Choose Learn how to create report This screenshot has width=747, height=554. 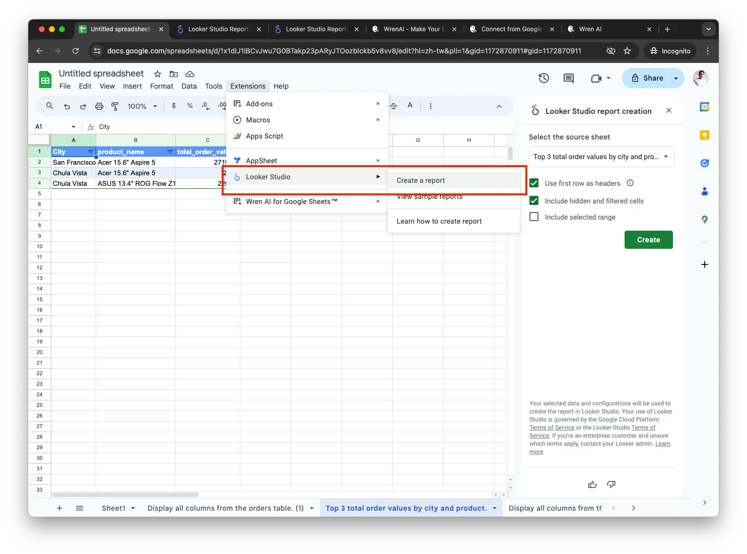click(x=454, y=221)
